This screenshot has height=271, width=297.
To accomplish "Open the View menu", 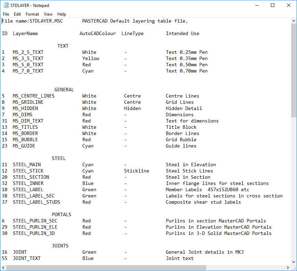I will click(48, 14).
